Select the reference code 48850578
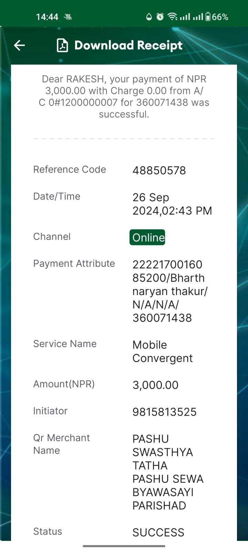Viewport: 248px width, 552px height. 159,170
